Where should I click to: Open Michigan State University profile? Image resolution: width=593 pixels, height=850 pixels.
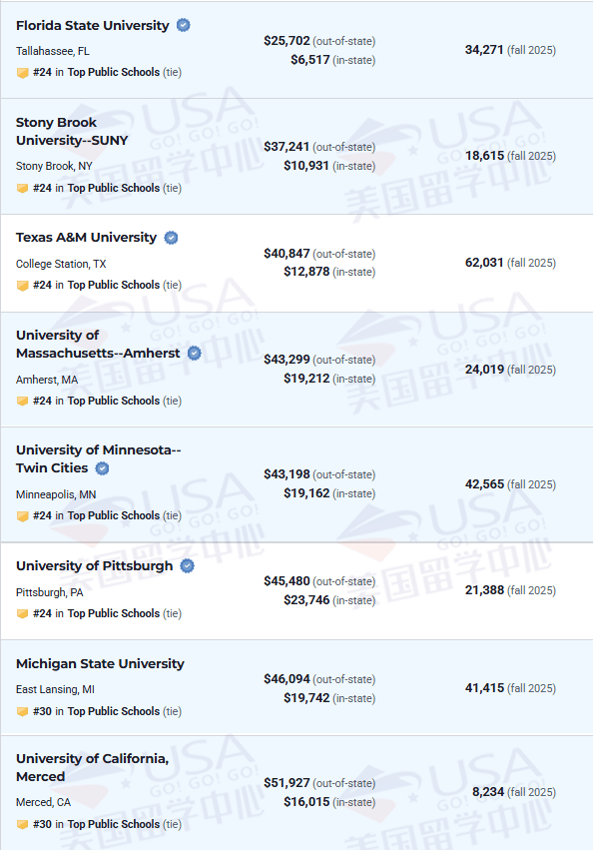pyautogui.click(x=100, y=663)
